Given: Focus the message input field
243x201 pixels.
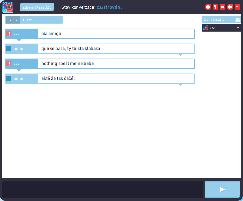Looking at the screenshot, I should coord(102,190).
